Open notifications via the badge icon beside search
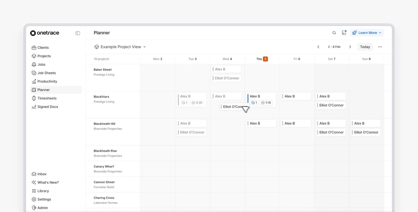The width and height of the screenshot is (418, 212). click(x=344, y=32)
